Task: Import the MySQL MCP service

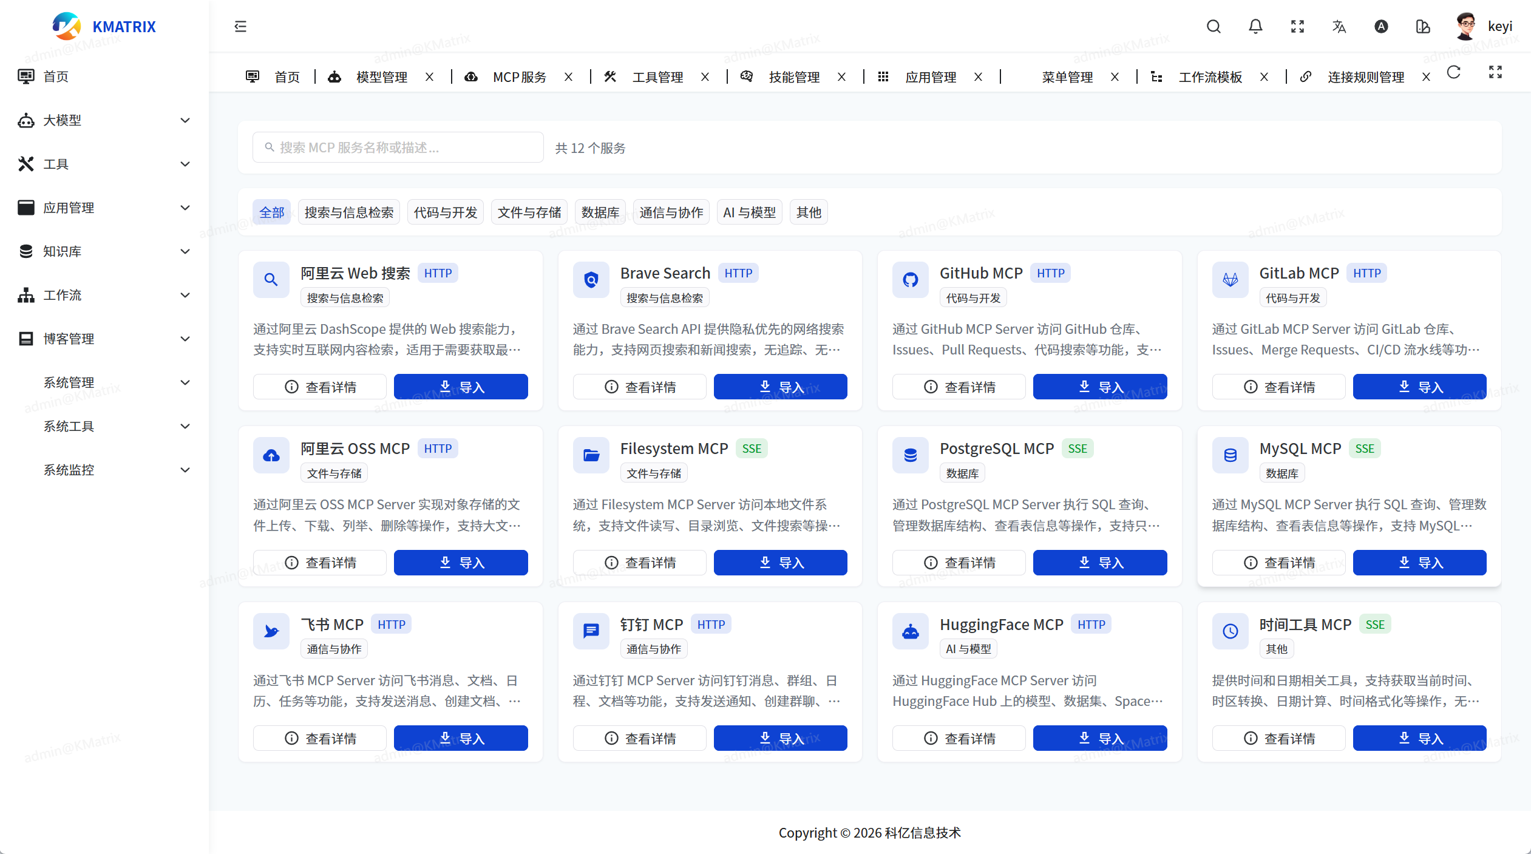Action: tap(1420, 563)
